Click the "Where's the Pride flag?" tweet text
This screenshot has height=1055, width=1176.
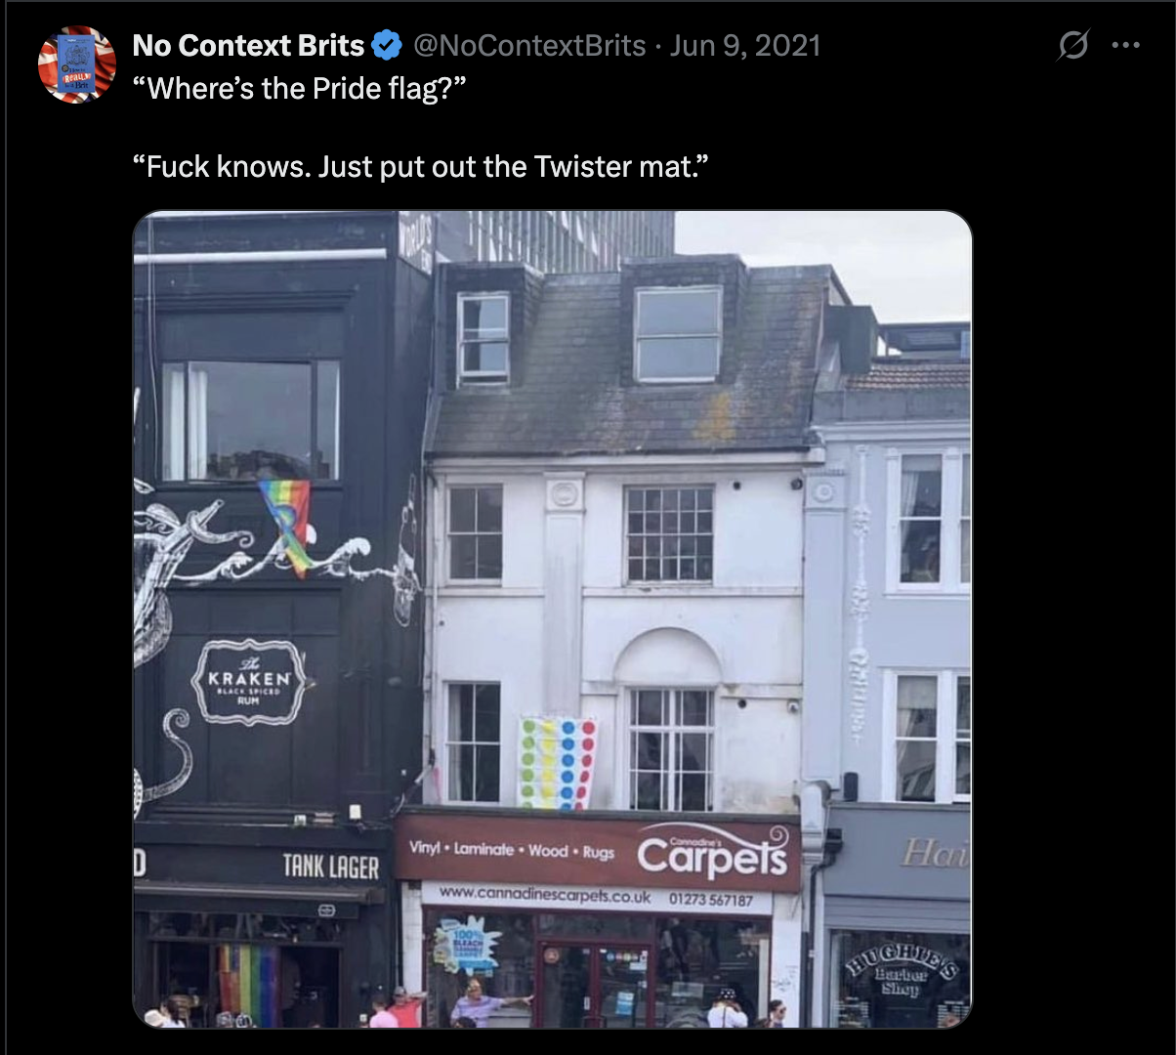click(x=300, y=89)
